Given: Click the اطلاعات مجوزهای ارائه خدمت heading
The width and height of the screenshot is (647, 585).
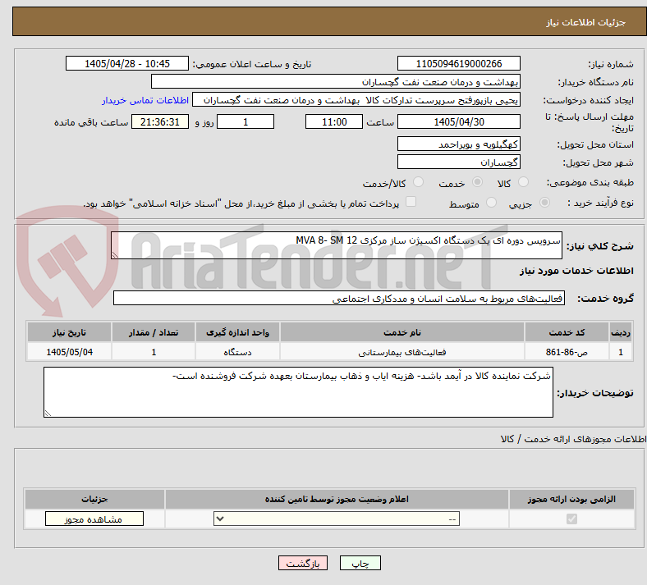Looking at the screenshot, I should (x=573, y=439).
